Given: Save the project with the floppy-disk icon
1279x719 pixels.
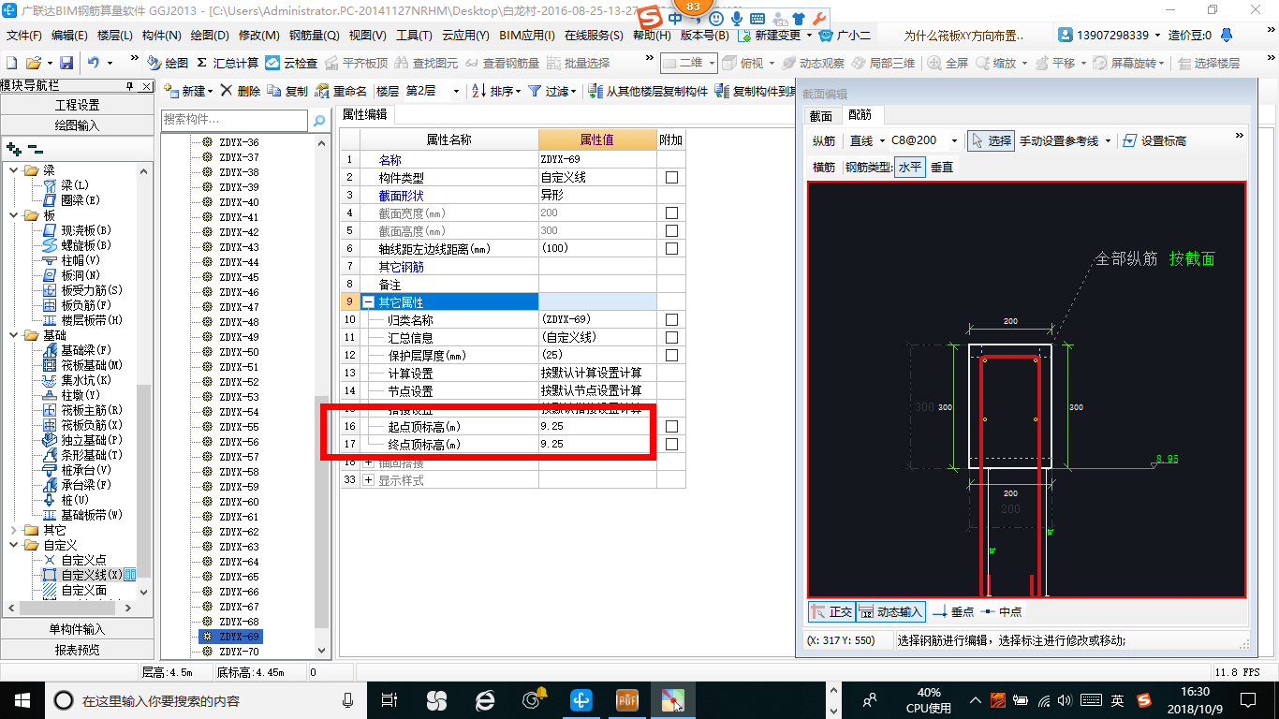Looking at the screenshot, I should point(66,63).
